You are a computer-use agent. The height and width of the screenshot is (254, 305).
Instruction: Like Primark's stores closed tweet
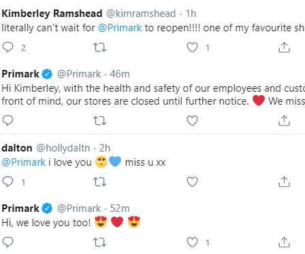click(x=192, y=120)
